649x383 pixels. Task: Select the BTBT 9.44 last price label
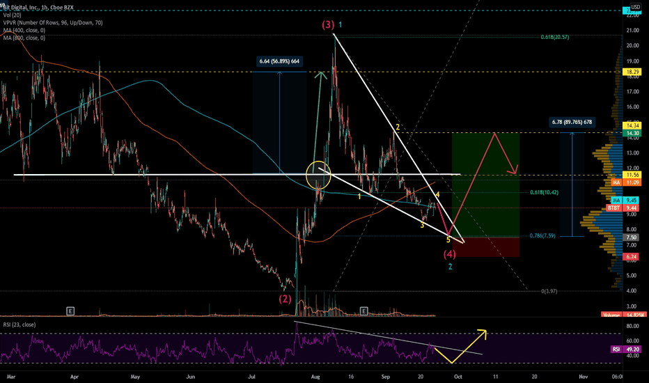[x=624, y=208]
